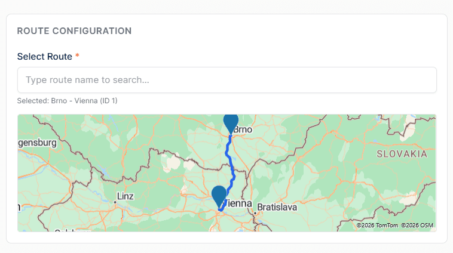The image size is (453, 253).
Task: Click the Bratislava city dot on map
Action: point(255,213)
